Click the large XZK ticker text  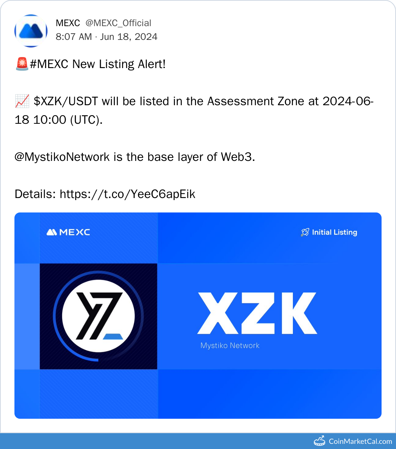[x=257, y=313]
